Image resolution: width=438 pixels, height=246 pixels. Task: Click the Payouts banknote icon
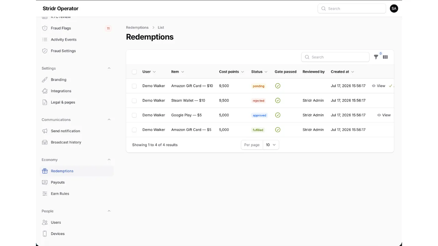click(44, 182)
